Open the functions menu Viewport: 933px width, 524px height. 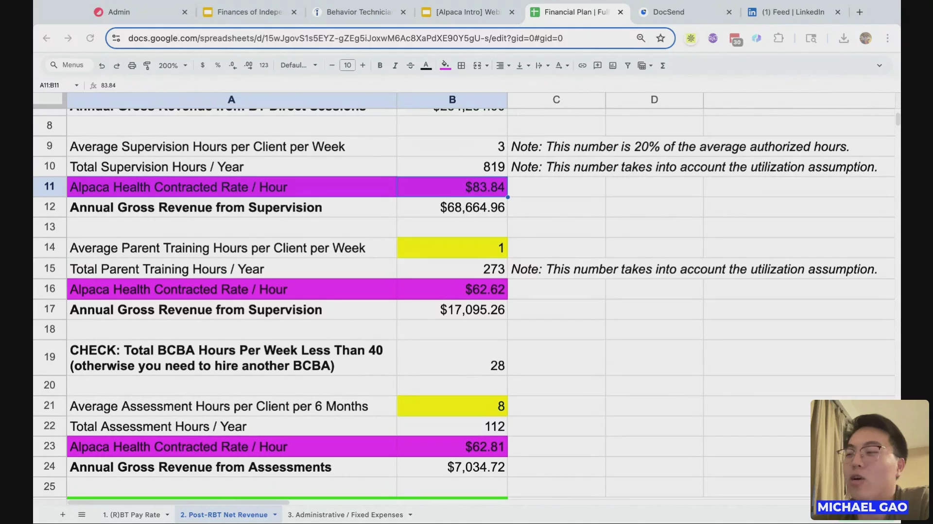663,65
